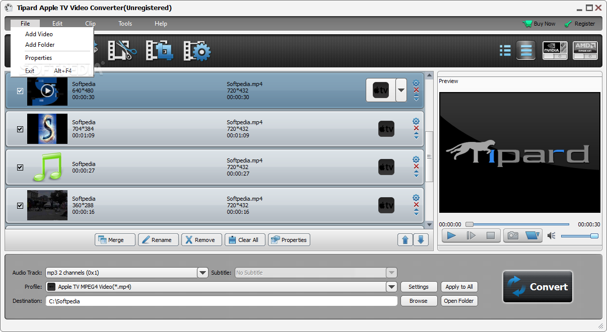607x332 pixels.
Task: Open the Clip menu
Action: tap(90, 24)
